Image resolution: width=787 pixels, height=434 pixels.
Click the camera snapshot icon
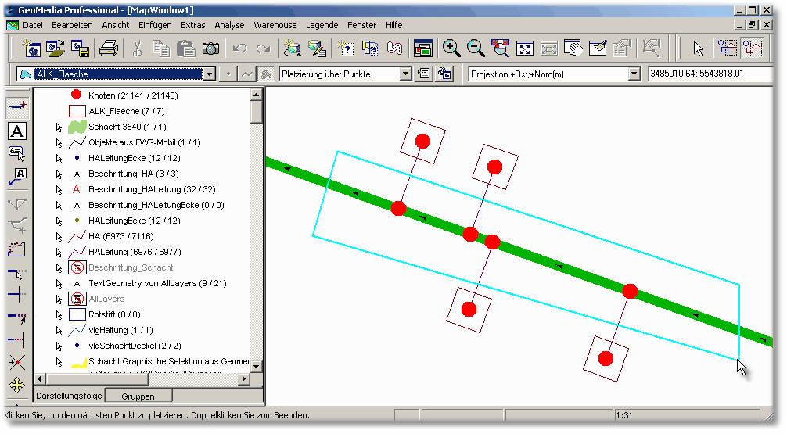click(210, 48)
